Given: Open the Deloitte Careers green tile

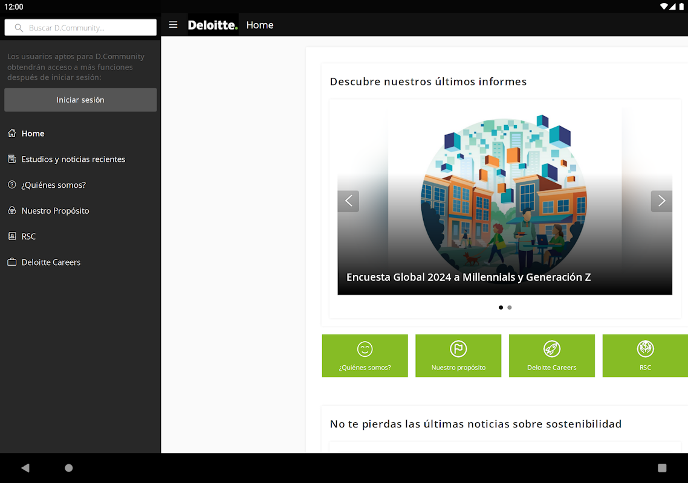Looking at the screenshot, I should pyautogui.click(x=551, y=356).
